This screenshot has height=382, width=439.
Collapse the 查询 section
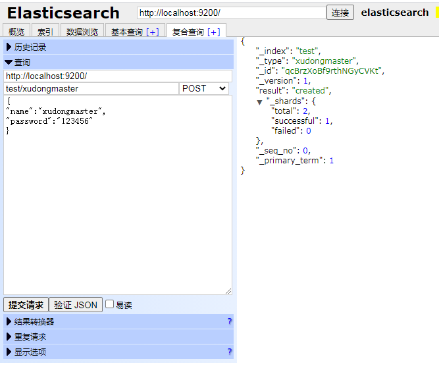118,62
